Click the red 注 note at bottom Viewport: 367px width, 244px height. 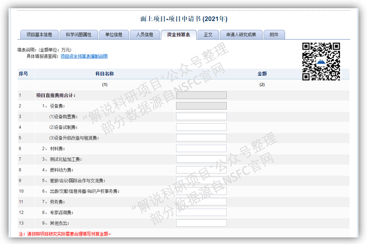pyautogui.click(x=65, y=234)
